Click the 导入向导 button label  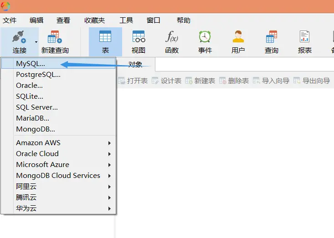point(276,81)
